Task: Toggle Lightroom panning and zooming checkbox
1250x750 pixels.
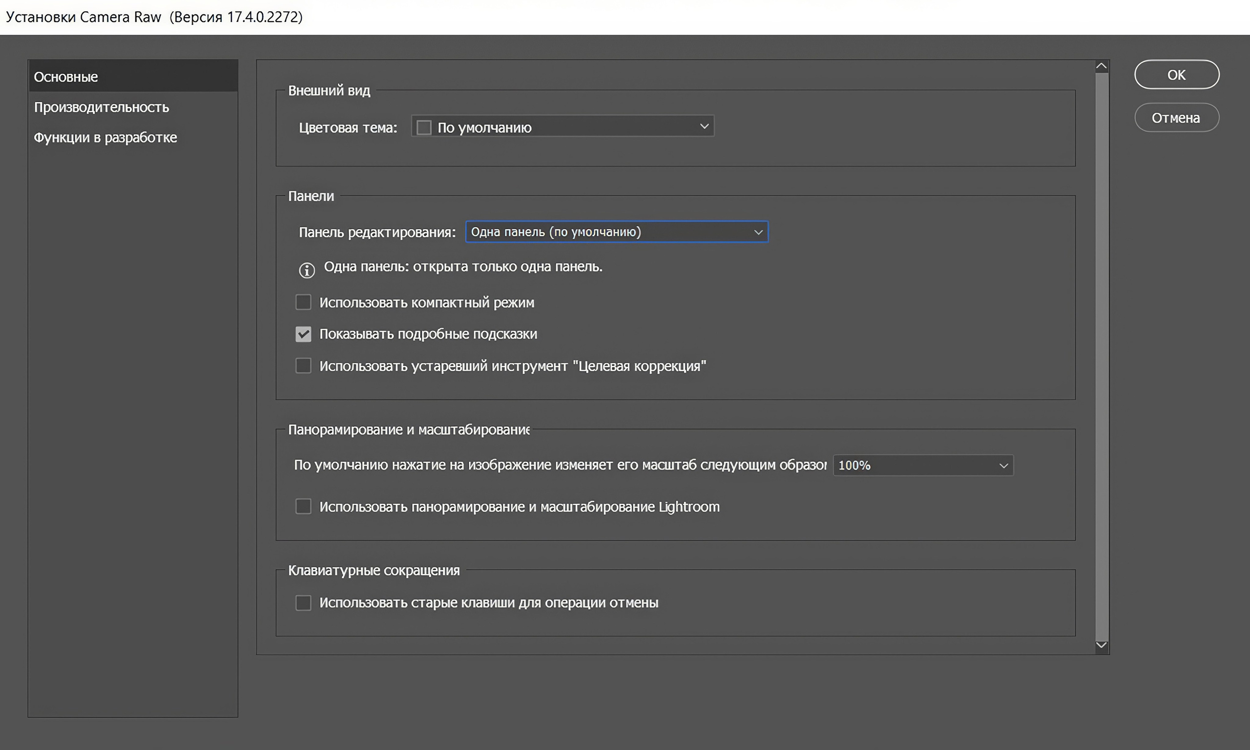Action: (x=303, y=506)
